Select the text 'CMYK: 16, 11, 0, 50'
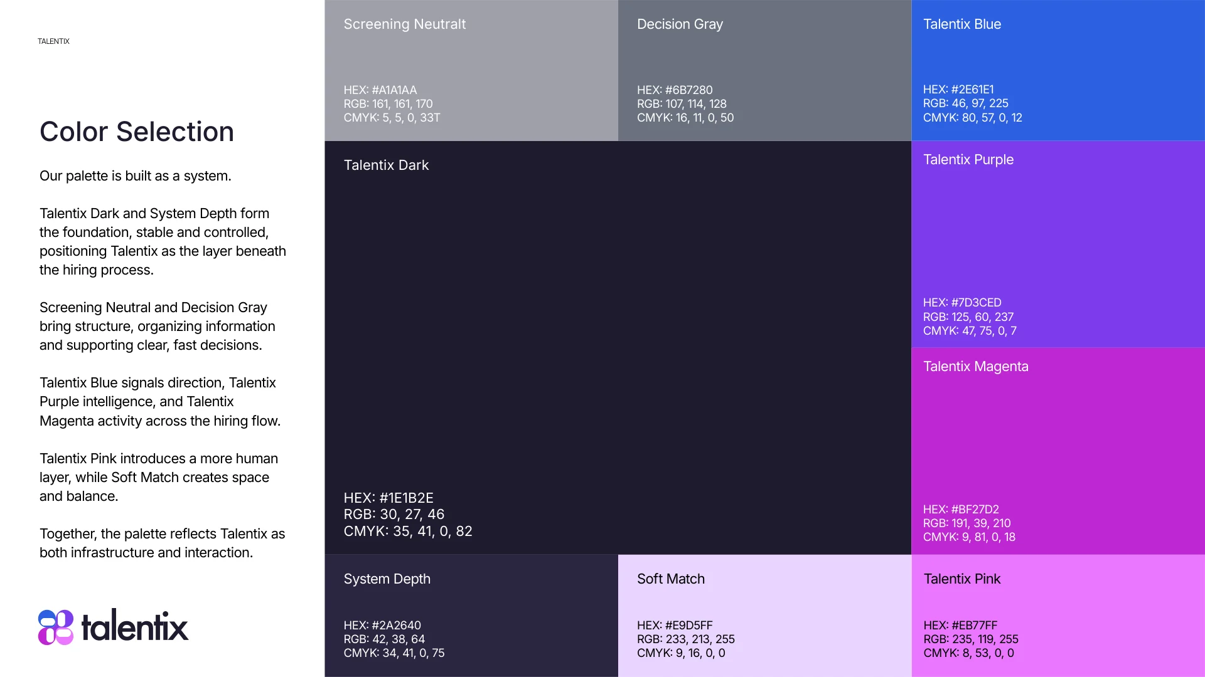This screenshot has height=677, width=1205. (x=685, y=118)
